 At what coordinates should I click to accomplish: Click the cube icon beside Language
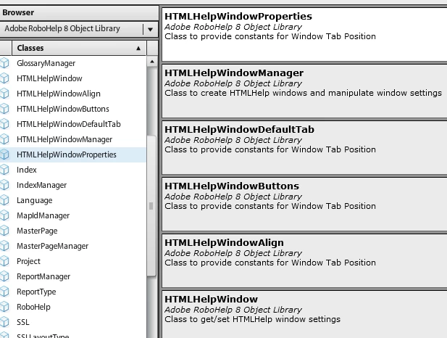(4, 200)
